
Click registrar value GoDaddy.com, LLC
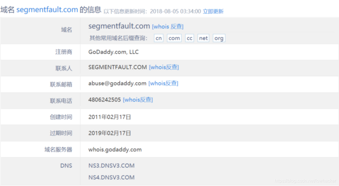[114, 52]
